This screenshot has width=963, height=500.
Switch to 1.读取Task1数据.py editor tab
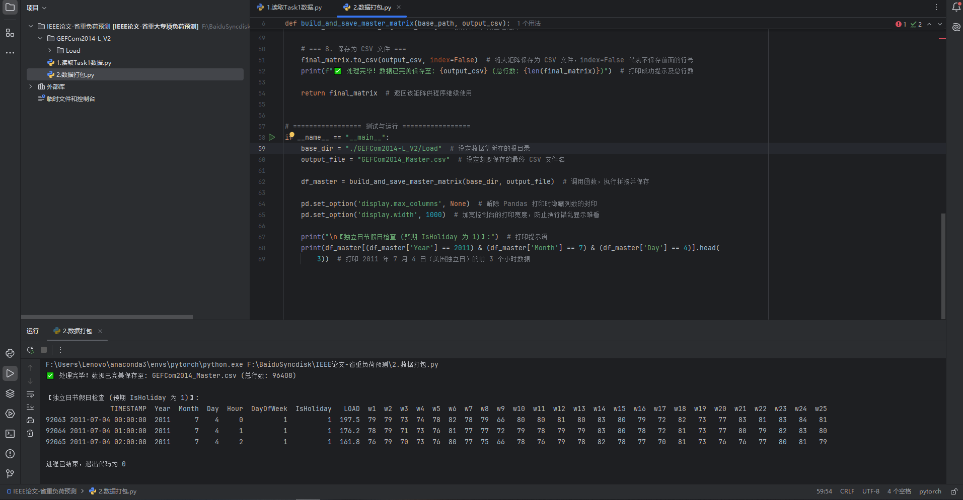click(x=289, y=7)
